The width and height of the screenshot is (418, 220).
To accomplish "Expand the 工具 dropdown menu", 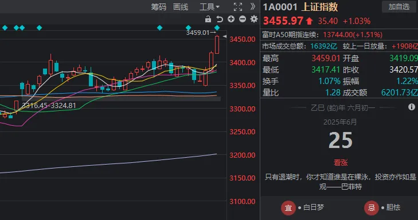I will tap(209, 7).
